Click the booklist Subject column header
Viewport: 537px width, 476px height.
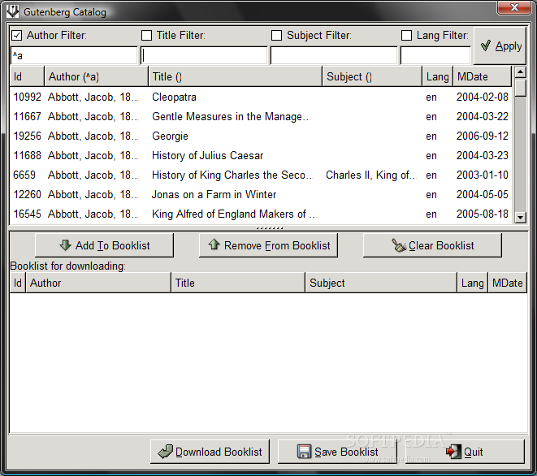[x=381, y=283]
